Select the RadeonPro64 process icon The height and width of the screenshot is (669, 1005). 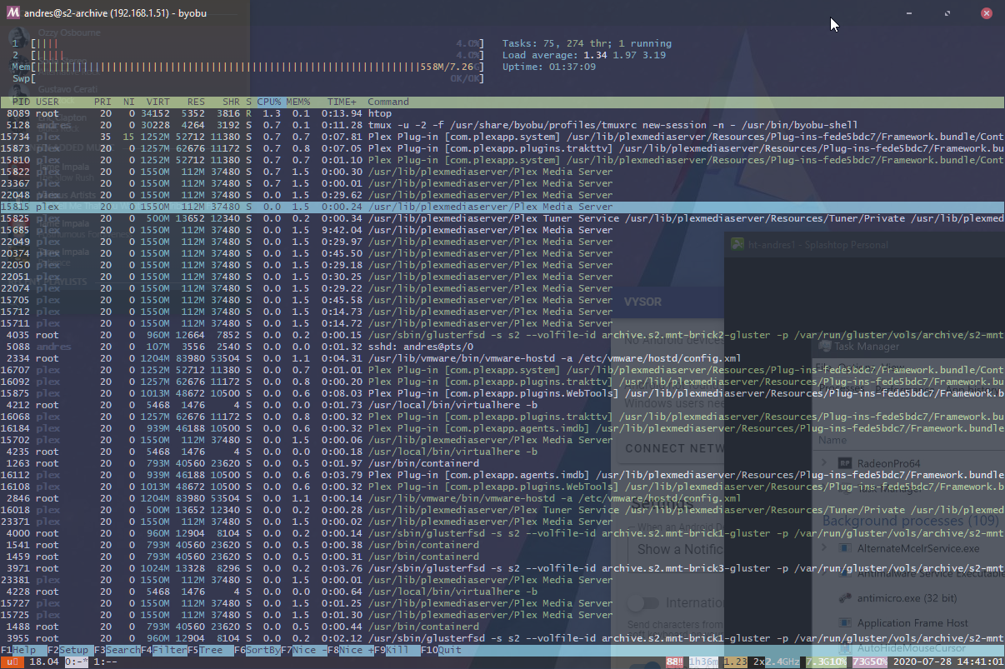tap(847, 463)
